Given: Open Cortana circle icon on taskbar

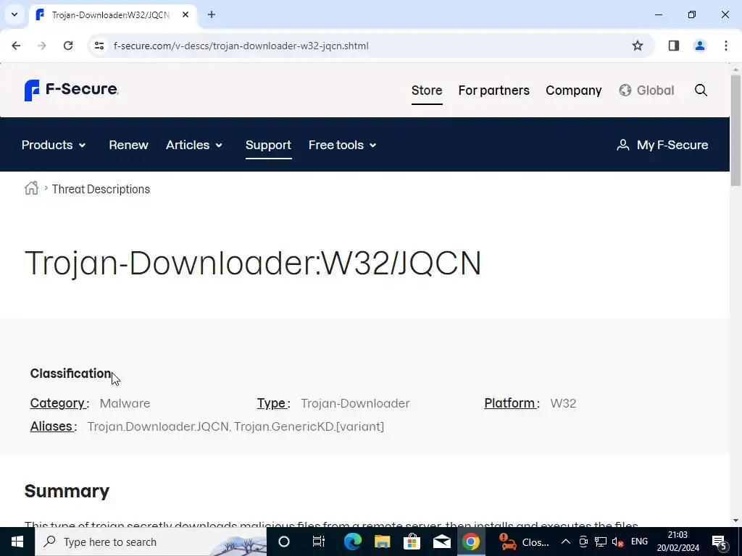Looking at the screenshot, I should pos(284,542).
